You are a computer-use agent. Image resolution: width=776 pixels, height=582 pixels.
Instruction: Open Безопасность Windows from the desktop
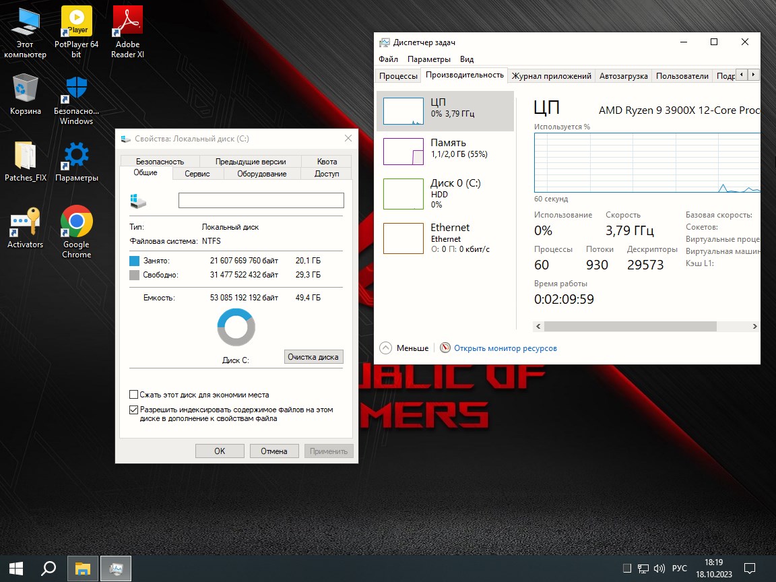click(76, 91)
